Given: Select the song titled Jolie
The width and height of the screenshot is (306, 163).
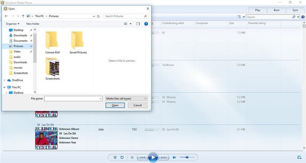Looking at the screenshot, I should (101, 129).
